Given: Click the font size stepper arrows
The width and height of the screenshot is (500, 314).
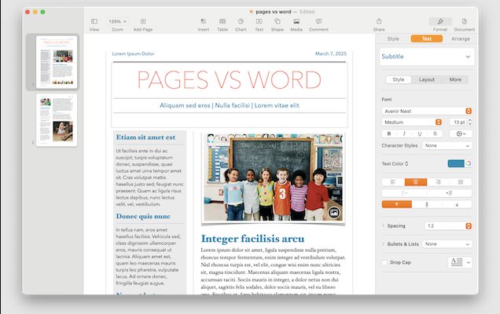Looking at the screenshot, I should point(470,122).
